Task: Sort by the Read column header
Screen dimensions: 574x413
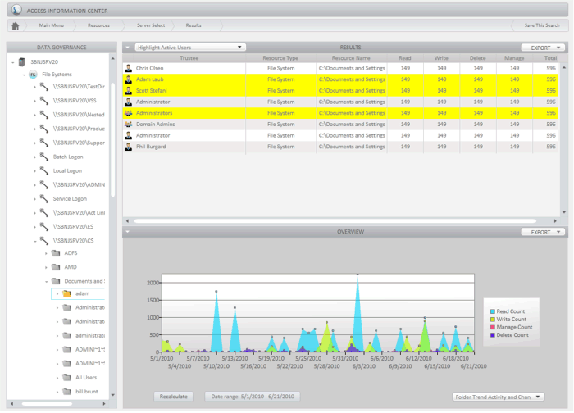Action: [405, 58]
